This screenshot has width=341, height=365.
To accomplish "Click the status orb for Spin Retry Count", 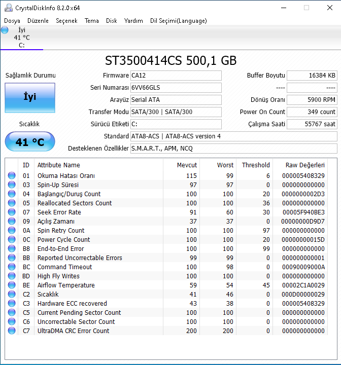I will (12, 230).
